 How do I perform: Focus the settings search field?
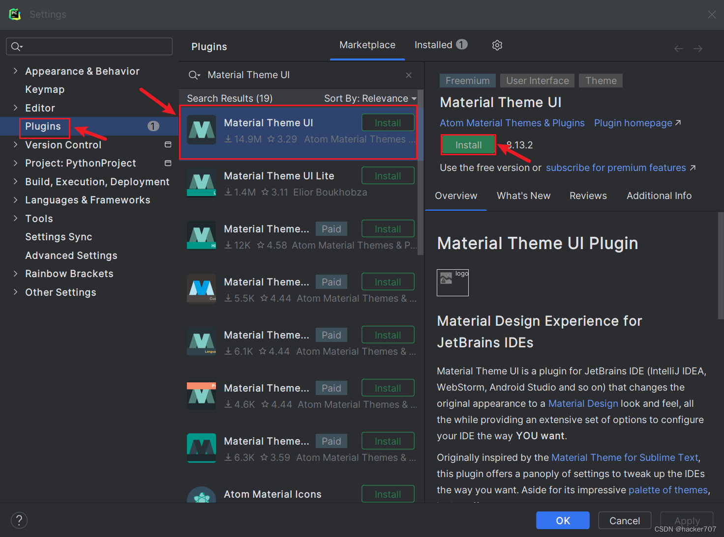point(89,47)
